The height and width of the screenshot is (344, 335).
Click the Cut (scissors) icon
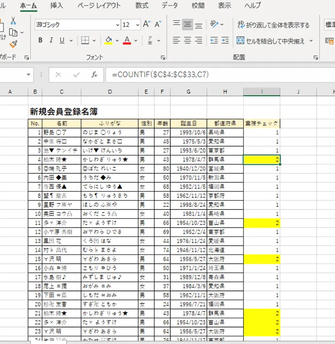13,21
